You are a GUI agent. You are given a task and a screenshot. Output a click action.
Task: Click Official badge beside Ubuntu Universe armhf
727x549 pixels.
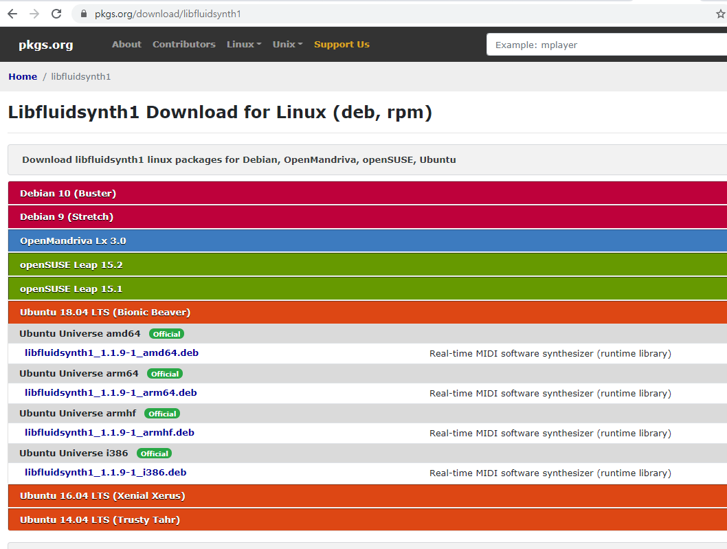coord(162,414)
